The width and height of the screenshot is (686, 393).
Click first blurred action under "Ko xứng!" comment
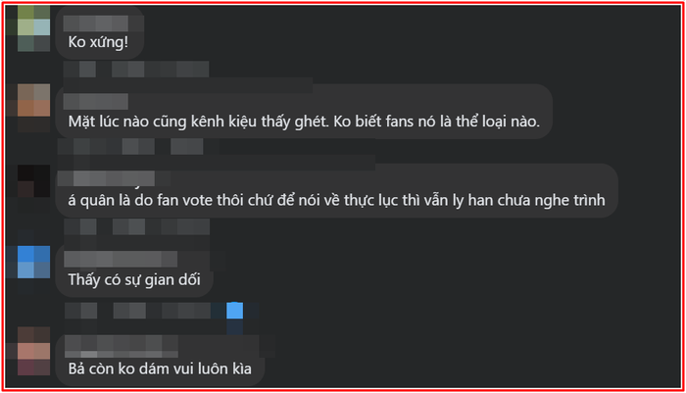[79, 70]
